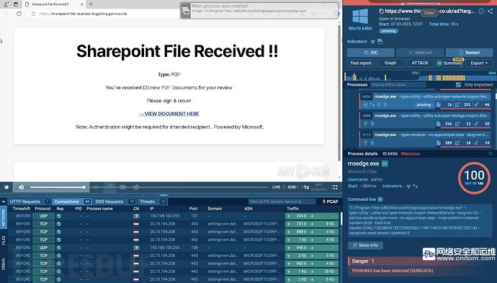
Task: Enter fullscreen view of the VM screen
Action: point(335,187)
